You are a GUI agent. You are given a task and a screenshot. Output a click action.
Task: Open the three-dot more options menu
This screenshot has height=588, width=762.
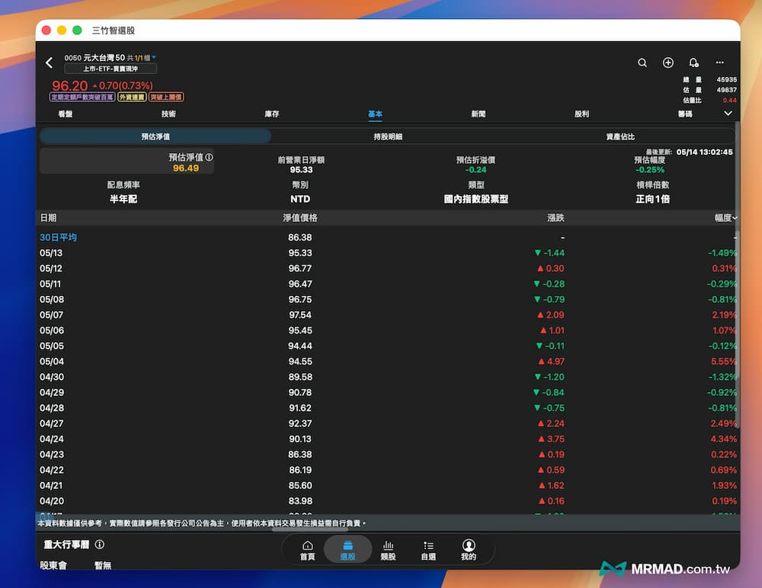click(720, 63)
